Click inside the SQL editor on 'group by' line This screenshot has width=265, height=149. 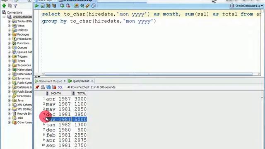click(99, 21)
